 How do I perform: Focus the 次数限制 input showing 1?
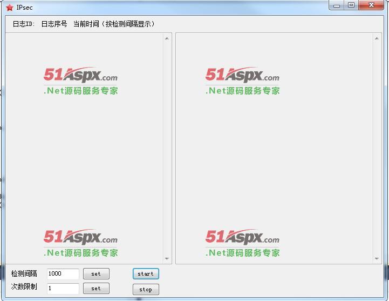coord(63,289)
